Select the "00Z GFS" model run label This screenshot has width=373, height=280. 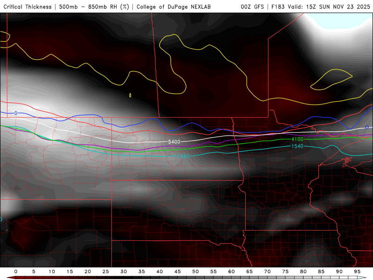pos(252,7)
